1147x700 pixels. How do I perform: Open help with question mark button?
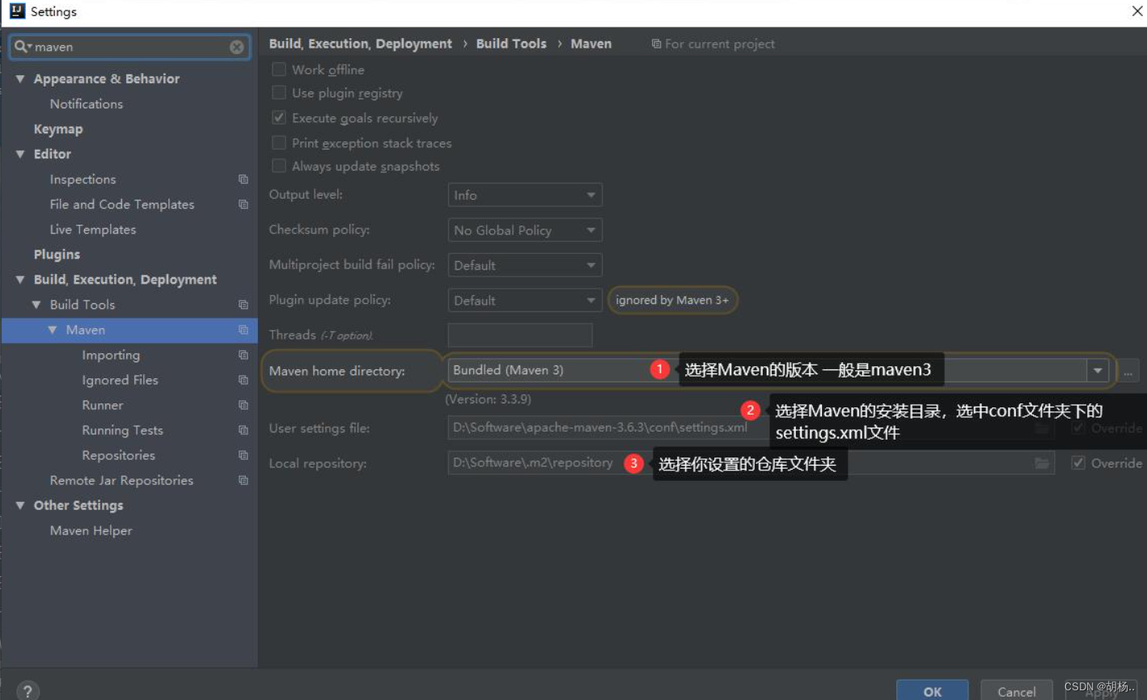pos(28,690)
